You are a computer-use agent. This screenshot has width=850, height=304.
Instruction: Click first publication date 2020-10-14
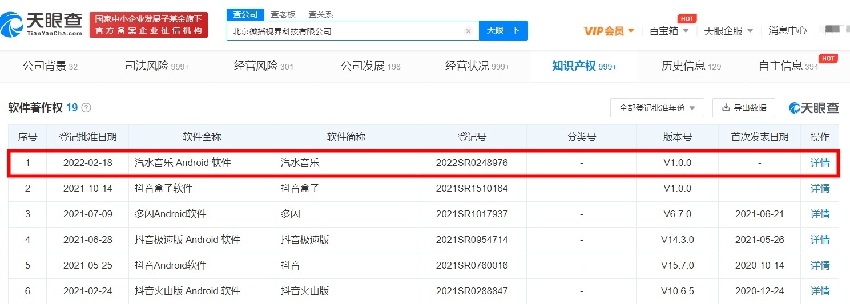[760, 265]
